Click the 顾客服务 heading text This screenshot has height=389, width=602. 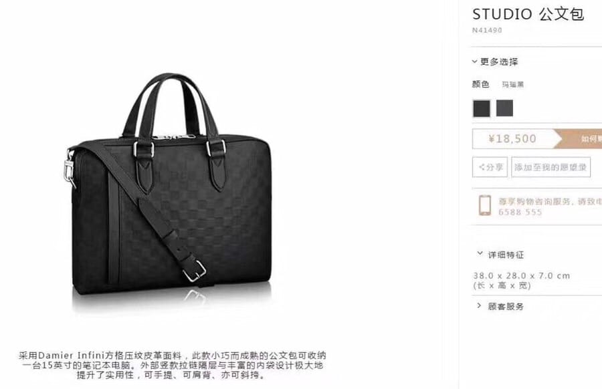coord(506,306)
